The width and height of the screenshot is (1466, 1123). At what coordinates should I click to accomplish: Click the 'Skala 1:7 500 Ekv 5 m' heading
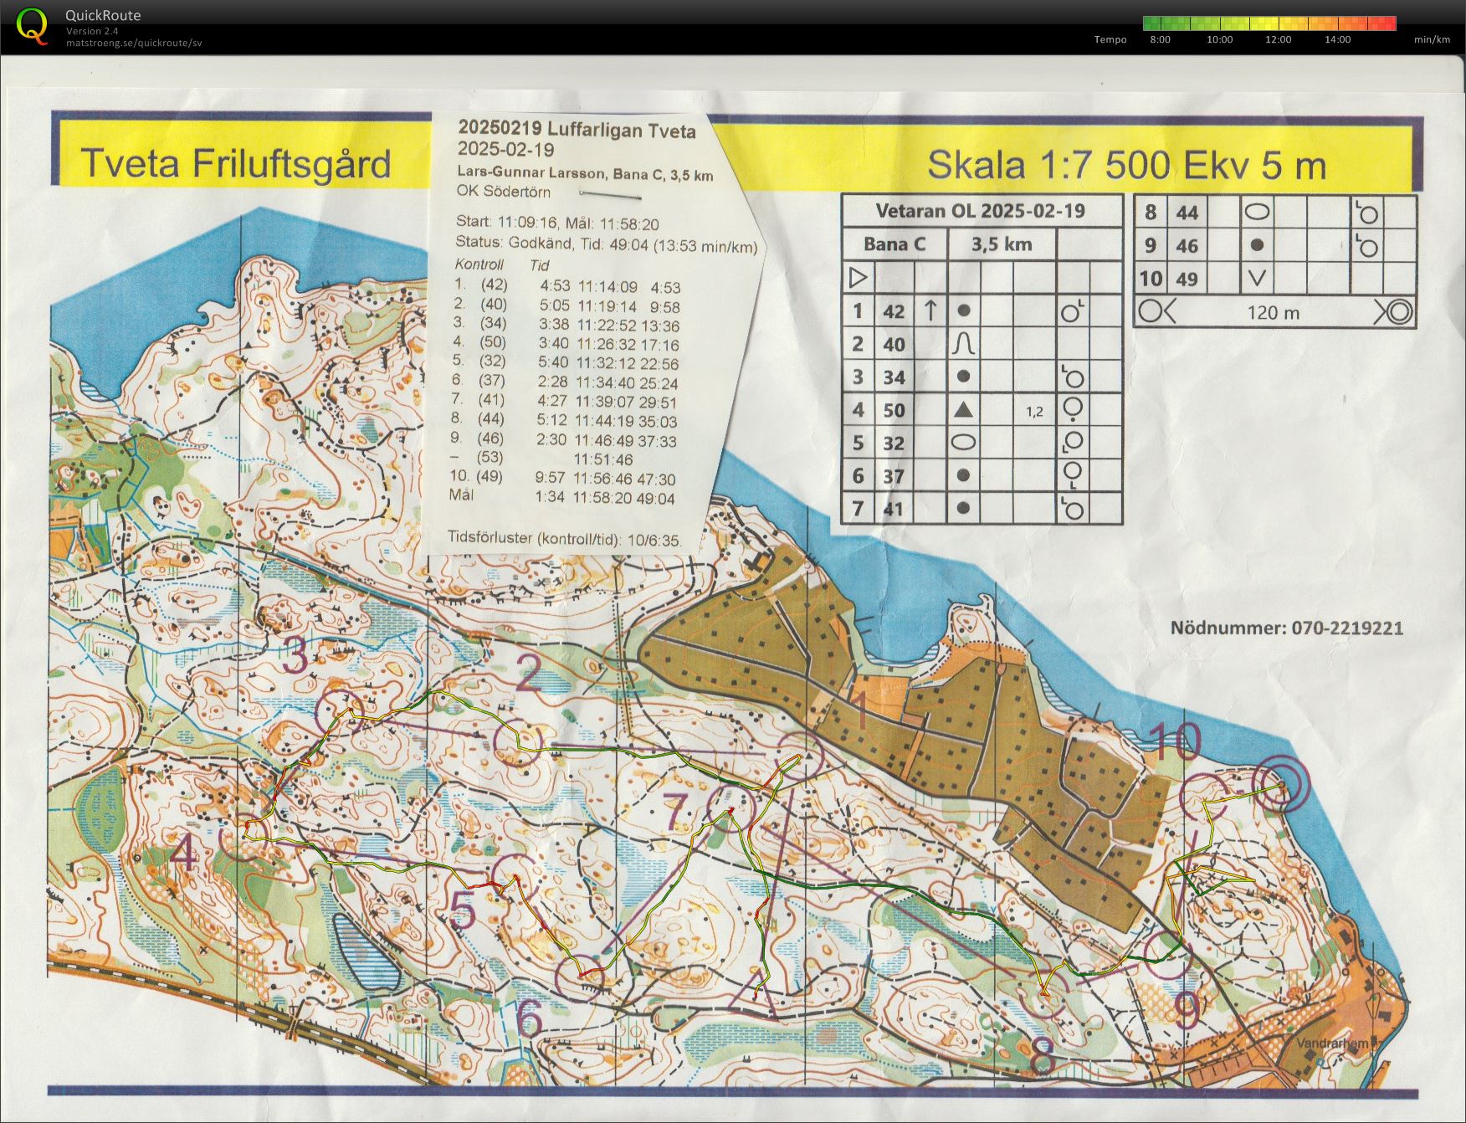pyautogui.click(x=1126, y=165)
